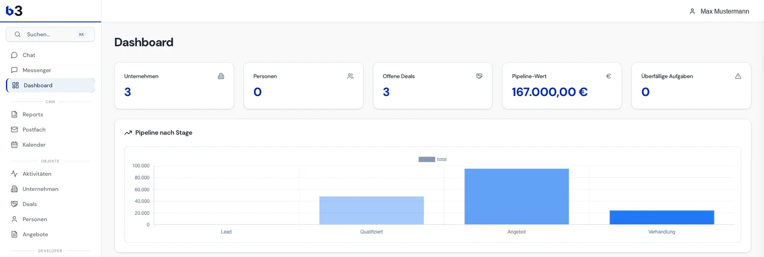Screen dimensions: 764x257
Task: Open Aktivitäten list
Action: click(50, 174)
